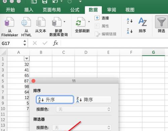Switch to 插入 tab
The image size is (168, 131).
tap(29, 10)
